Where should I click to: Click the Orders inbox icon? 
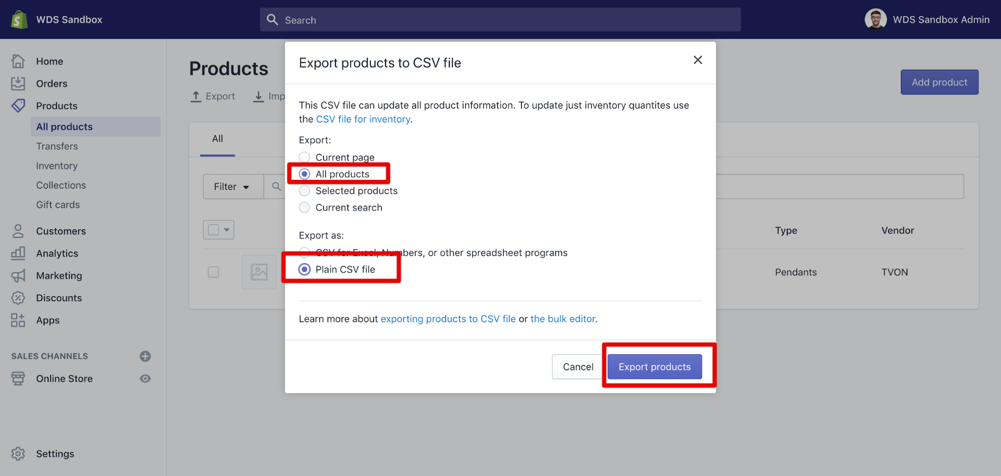pos(18,84)
